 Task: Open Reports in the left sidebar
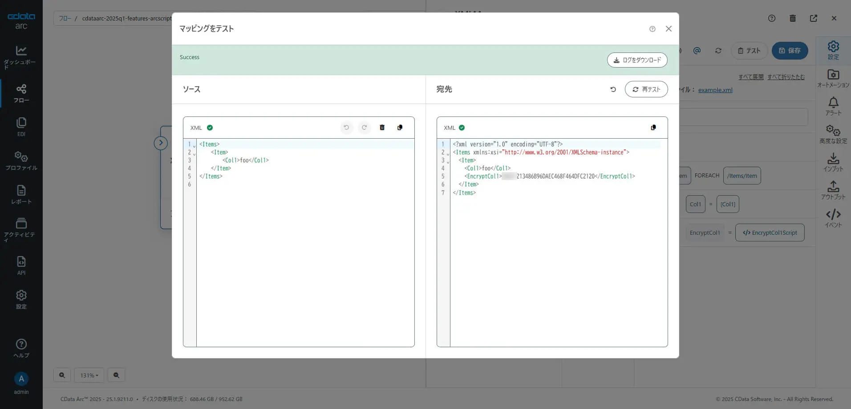tap(21, 195)
